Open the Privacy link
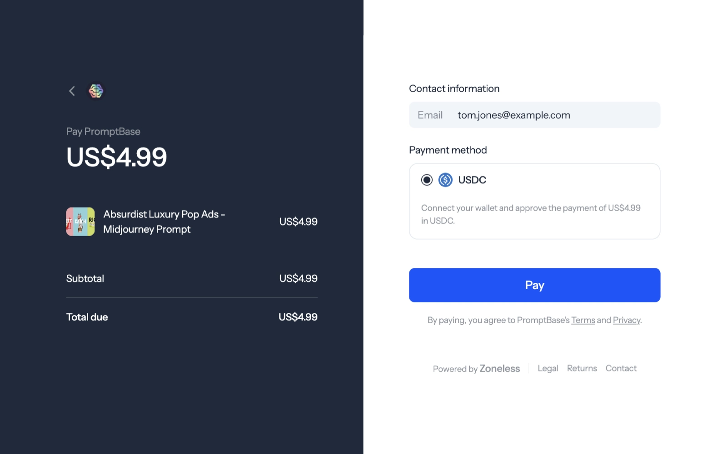The image size is (727, 454). (627, 320)
